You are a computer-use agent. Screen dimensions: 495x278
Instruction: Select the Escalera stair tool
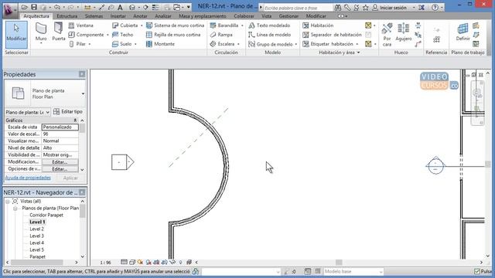pyautogui.click(x=222, y=44)
